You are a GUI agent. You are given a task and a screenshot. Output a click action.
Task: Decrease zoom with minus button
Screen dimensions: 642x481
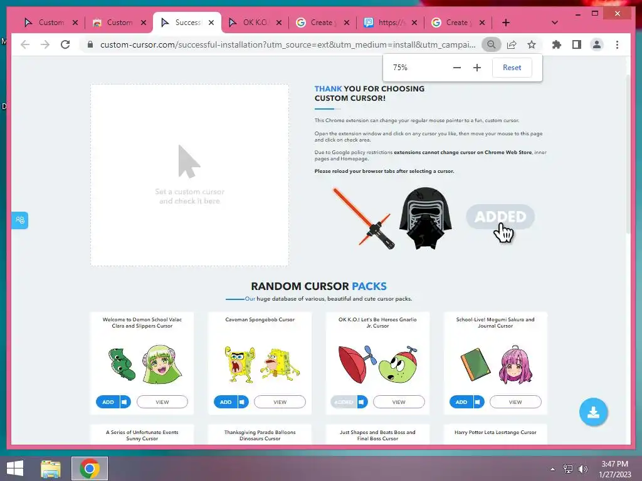point(457,68)
